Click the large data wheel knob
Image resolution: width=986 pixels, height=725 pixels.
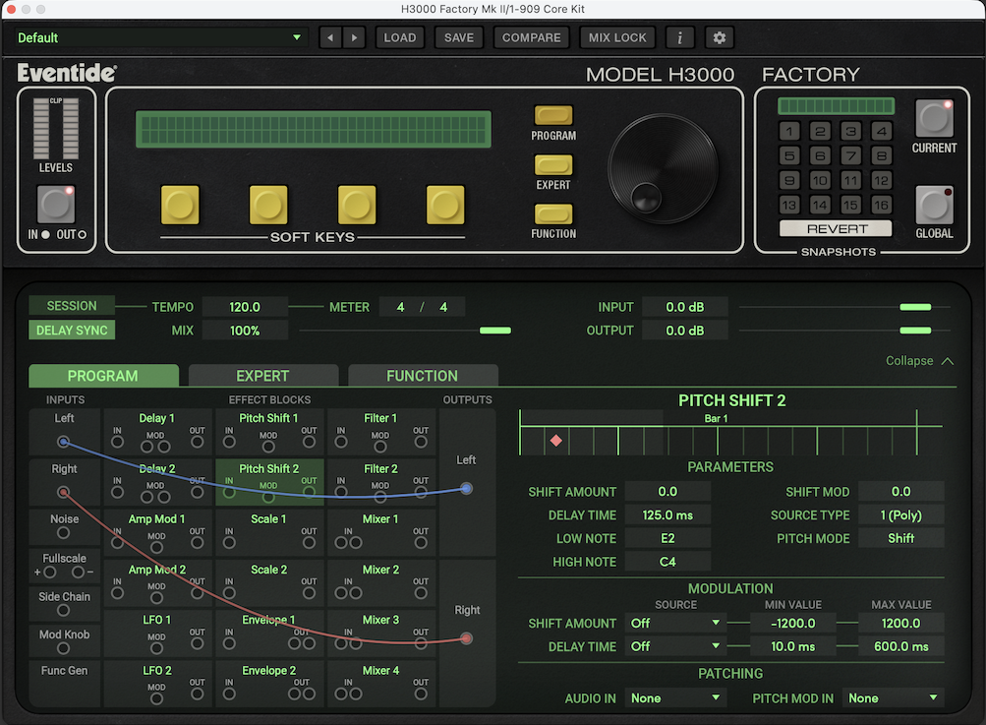[x=663, y=168]
